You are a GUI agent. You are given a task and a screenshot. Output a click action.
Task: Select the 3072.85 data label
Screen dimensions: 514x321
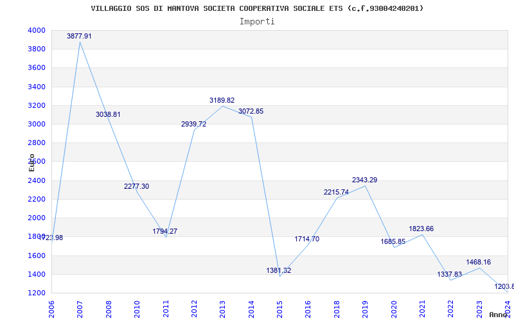click(251, 111)
